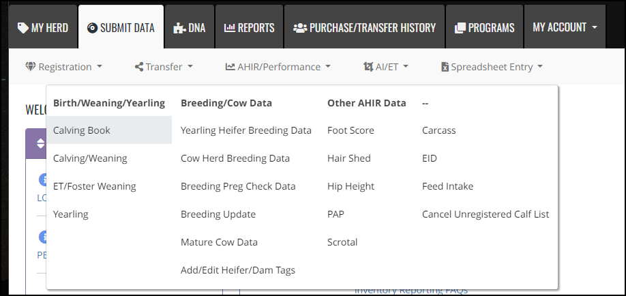This screenshot has width=626, height=296.
Task: Select the Foot Score option
Action: click(x=351, y=130)
